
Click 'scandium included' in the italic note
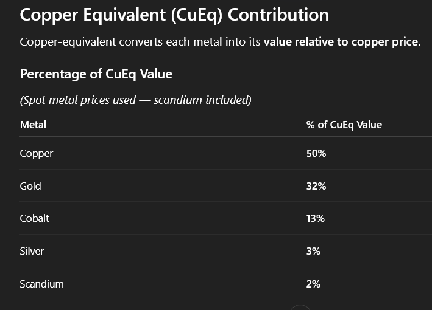click(202, 100)
